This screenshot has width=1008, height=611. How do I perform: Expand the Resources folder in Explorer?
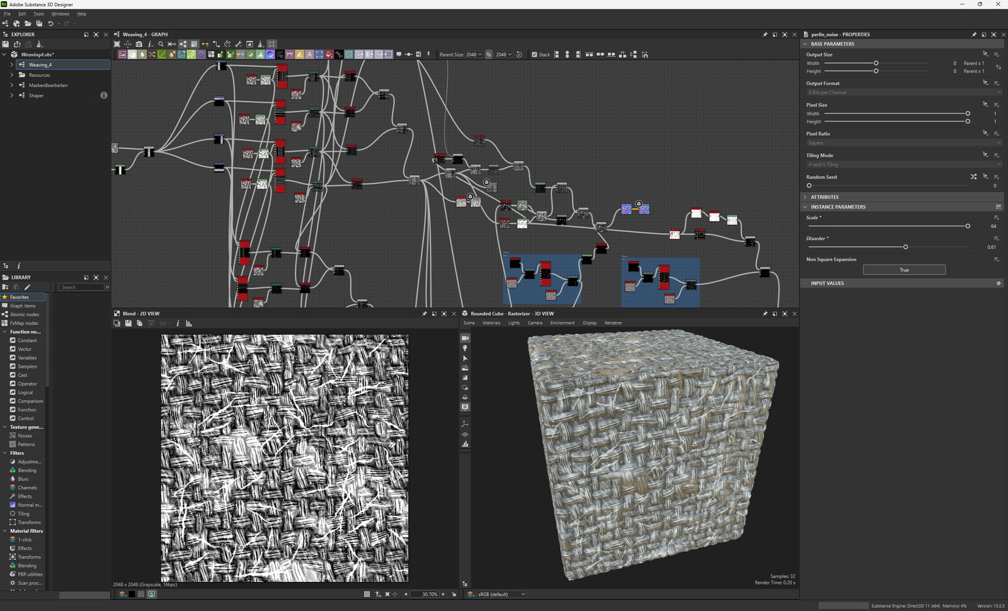tap(11, 75)
